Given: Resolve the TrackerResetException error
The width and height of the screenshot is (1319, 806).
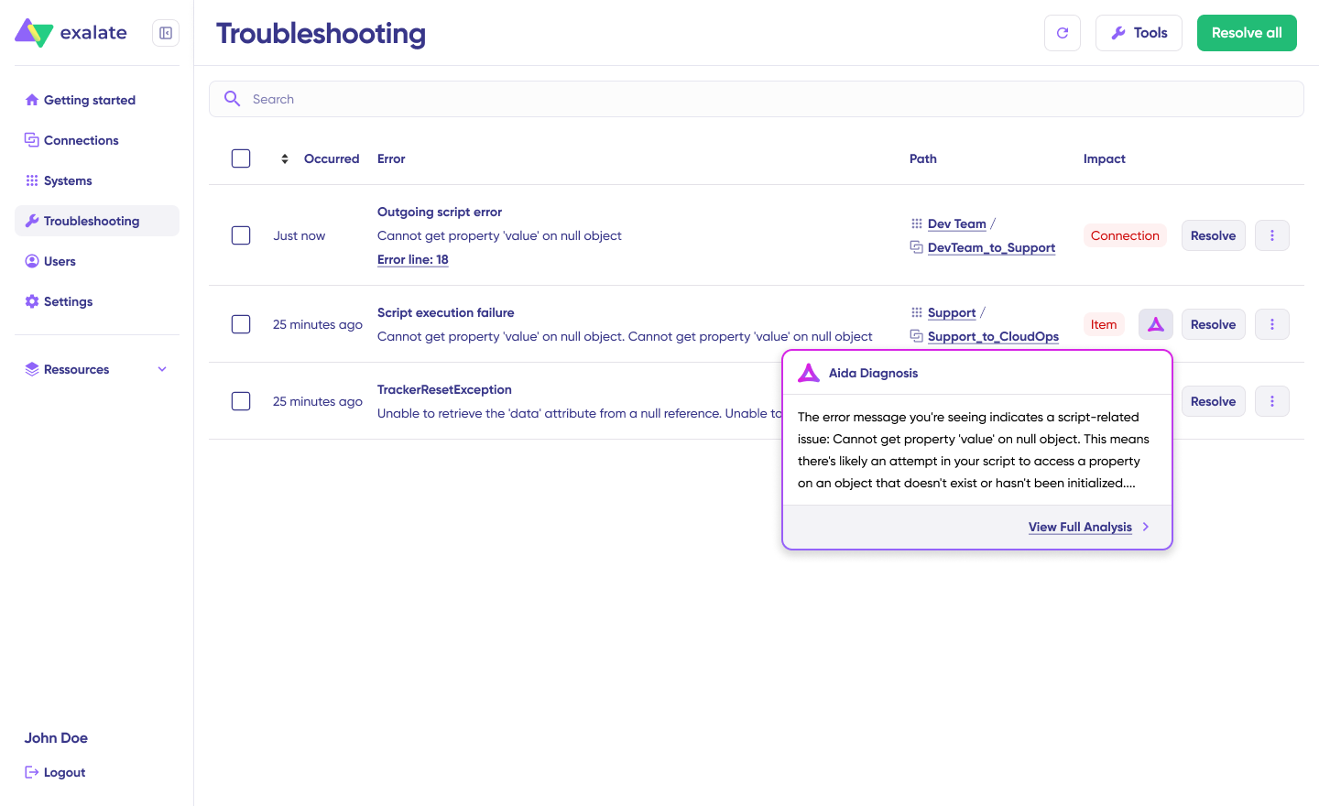Looking at the screenshot, I should 1213,401.
